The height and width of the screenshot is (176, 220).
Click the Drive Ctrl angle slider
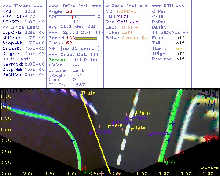76,17
